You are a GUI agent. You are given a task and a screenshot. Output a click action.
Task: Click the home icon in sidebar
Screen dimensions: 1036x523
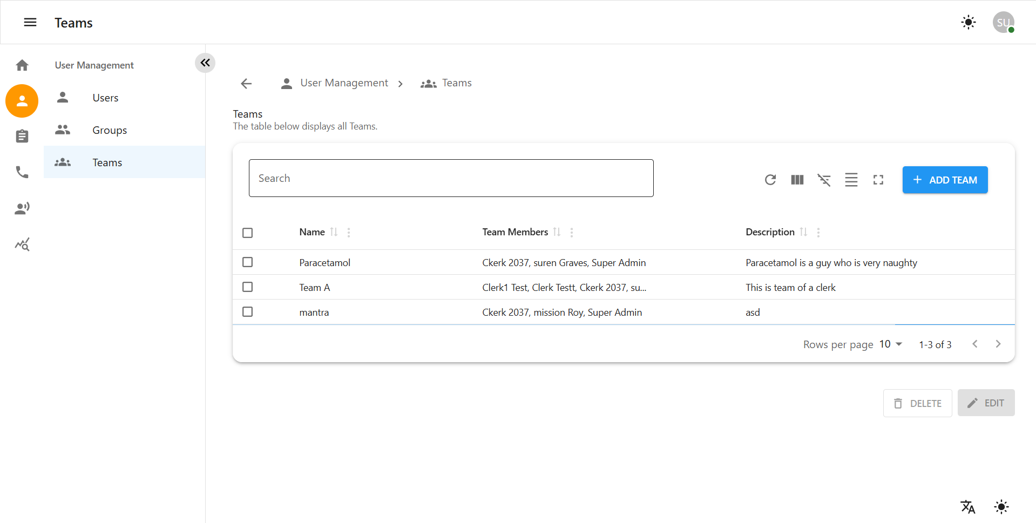pyautogui.click(x=22, y=65)
